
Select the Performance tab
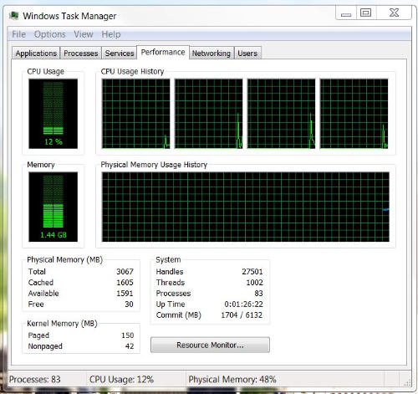[163, 52]
